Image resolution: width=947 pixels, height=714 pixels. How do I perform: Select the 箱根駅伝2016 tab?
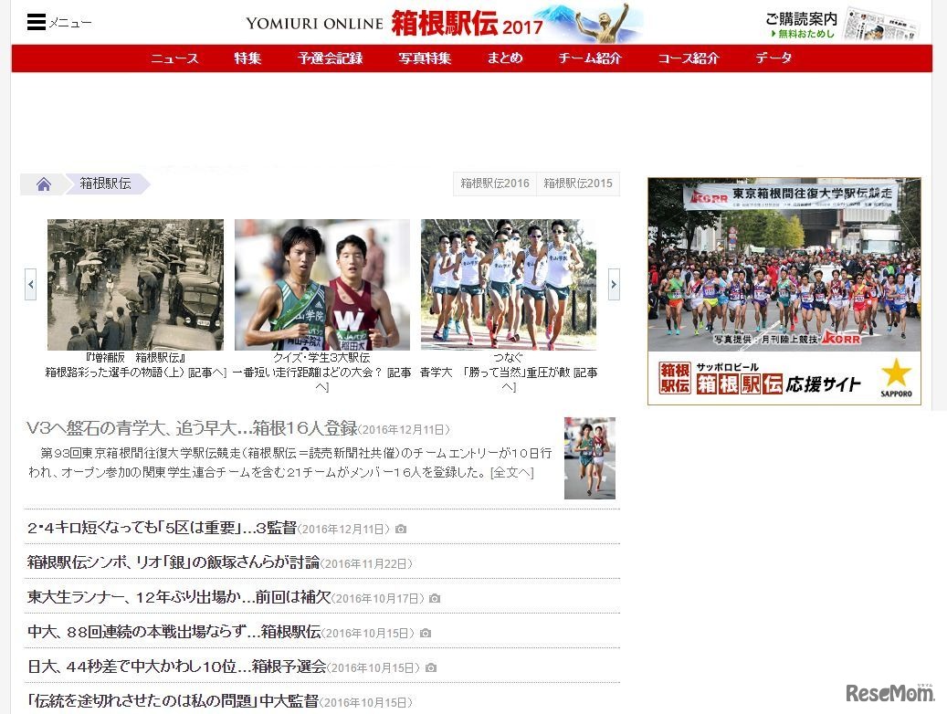[x=495, y=184]
